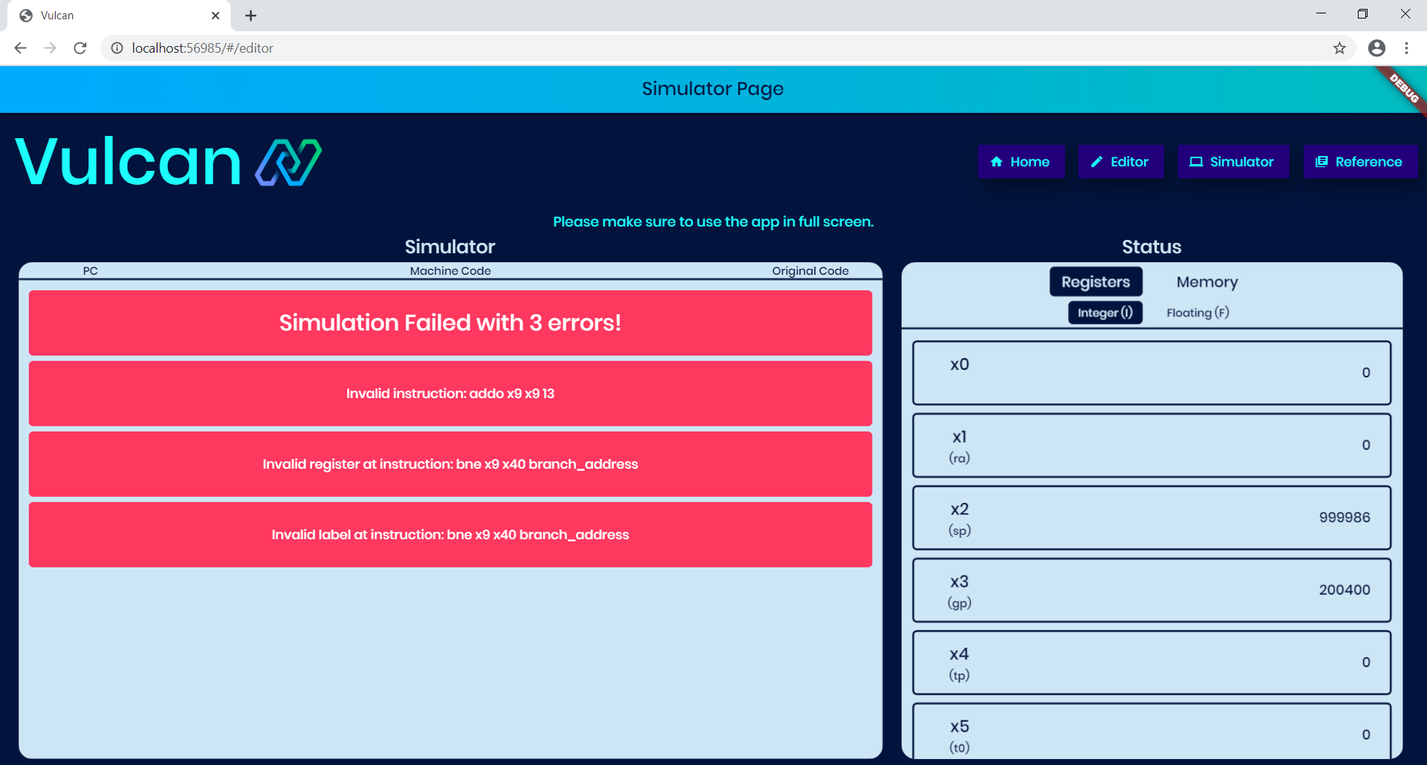Select the x5 (t0) register row
The width and height of the screenshot is (1427, 765).
coord(1151,731)
